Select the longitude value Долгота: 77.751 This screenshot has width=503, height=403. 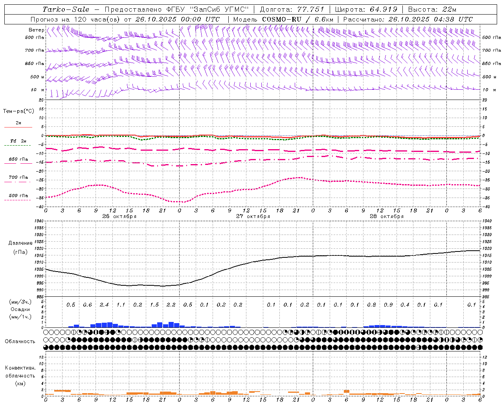(292, 9)
